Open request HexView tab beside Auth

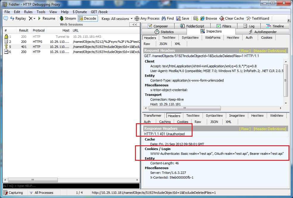click(x=233, y=38)
